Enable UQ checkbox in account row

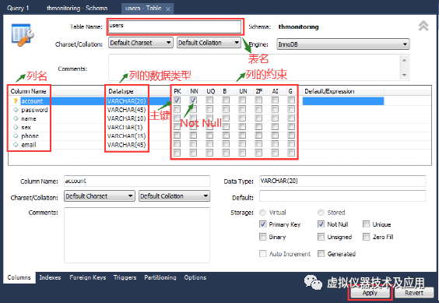click(x=209, y=100)
